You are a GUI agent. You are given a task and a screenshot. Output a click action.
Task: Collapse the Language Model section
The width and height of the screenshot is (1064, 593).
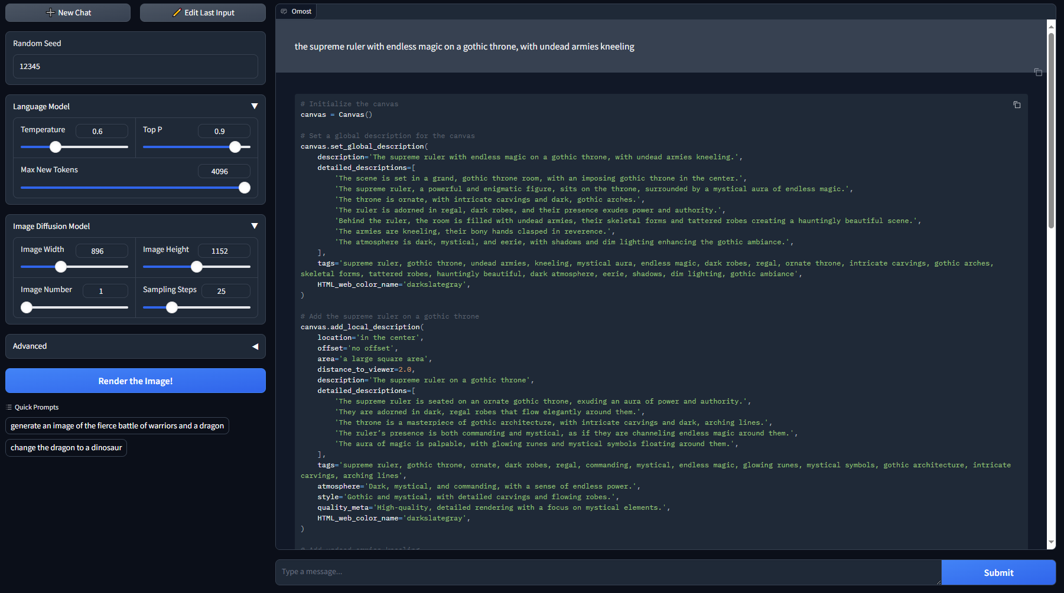click(x=255, y=106)
